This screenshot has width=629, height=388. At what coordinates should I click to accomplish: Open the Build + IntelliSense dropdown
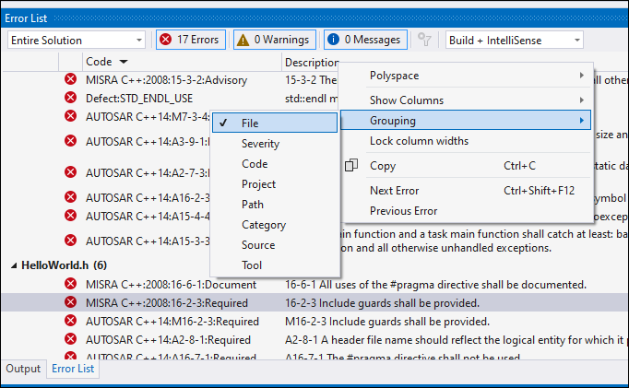click(x=514, y=40)
